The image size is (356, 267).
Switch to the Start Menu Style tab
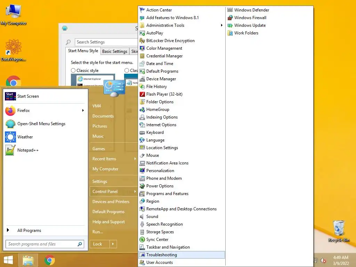pyautogui.click(x=83, y=51)
